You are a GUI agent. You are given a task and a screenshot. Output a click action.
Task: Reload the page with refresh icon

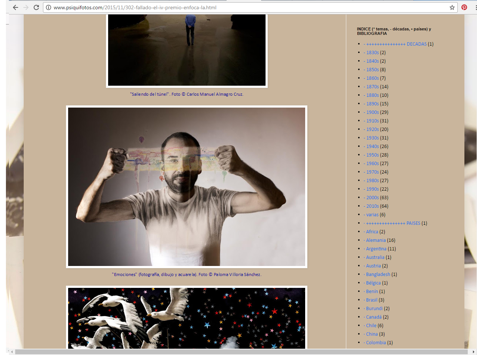tap(36, 7)
